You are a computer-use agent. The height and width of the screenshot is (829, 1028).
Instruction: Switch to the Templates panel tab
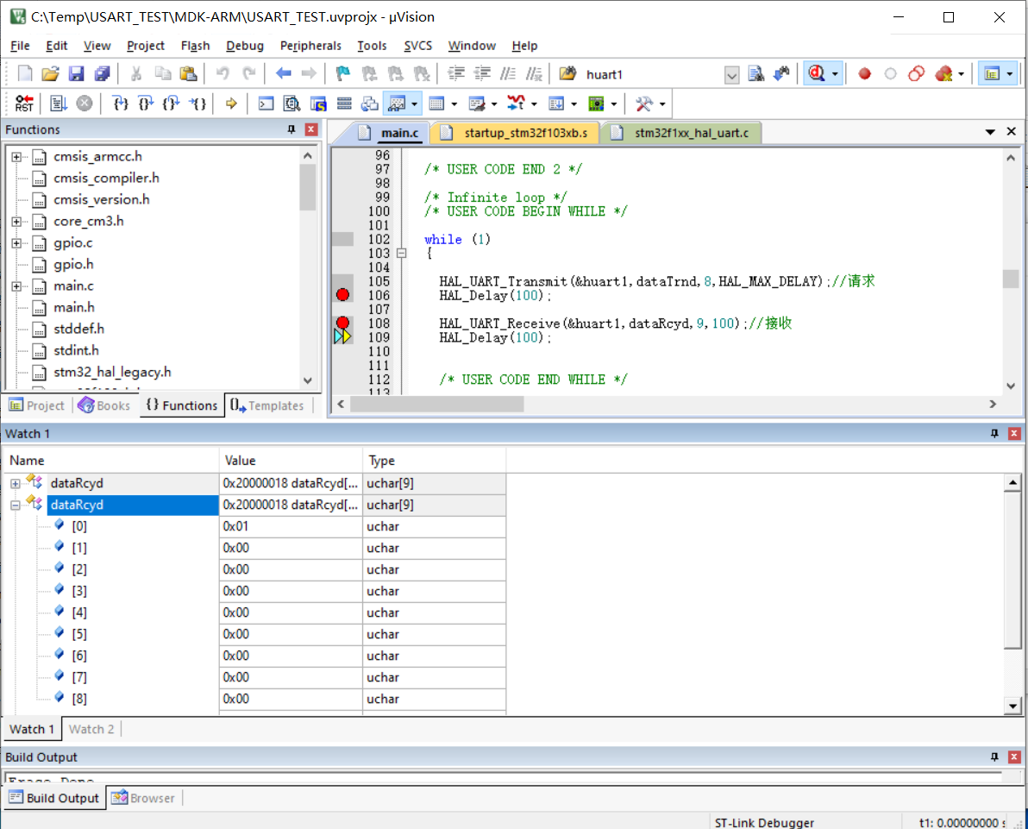point(267,405)
